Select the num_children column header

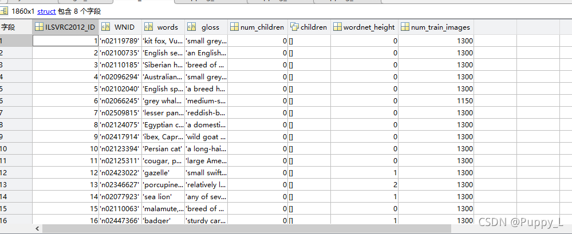258,27
